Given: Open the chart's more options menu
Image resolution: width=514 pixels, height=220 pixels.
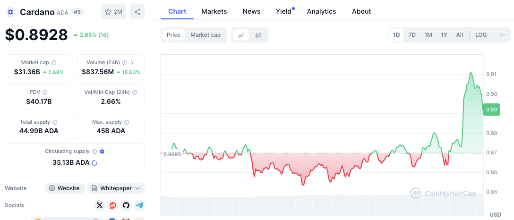Looking at the screenshot, I should pos(502,35).
